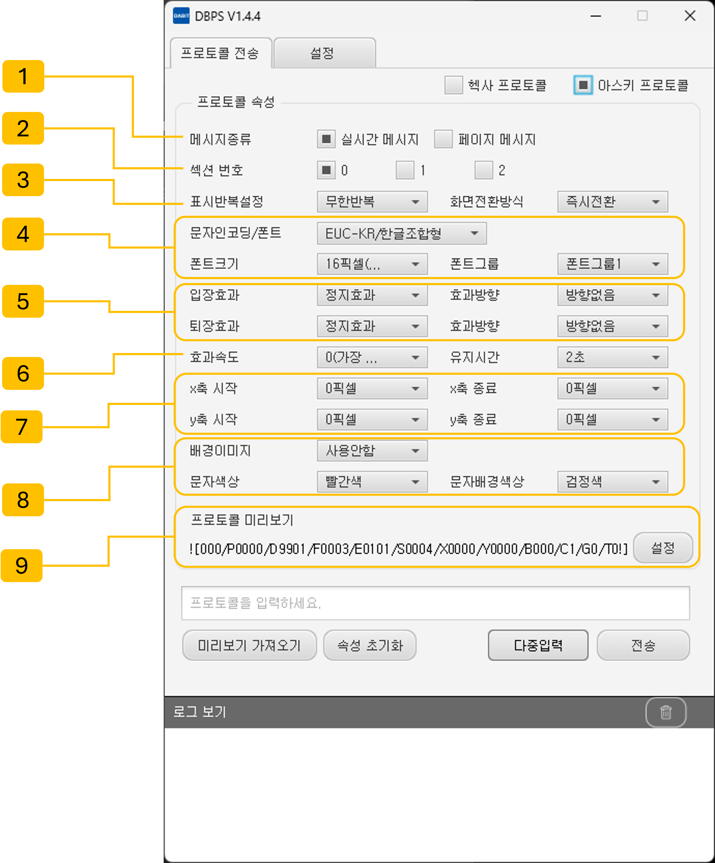
Task: Open the 표시반복설정 무한반복 dropdown
Action: click(x=372, y=202)
